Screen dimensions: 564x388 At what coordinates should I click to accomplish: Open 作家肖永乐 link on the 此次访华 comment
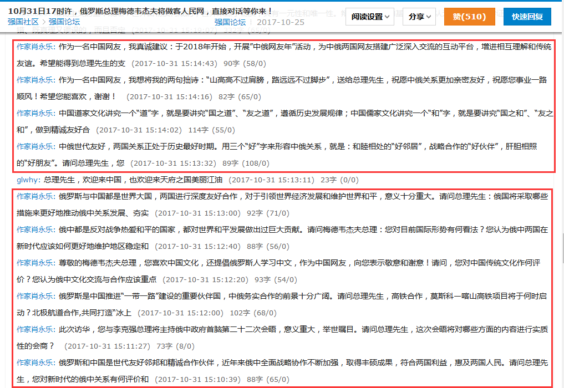[36, 329]
